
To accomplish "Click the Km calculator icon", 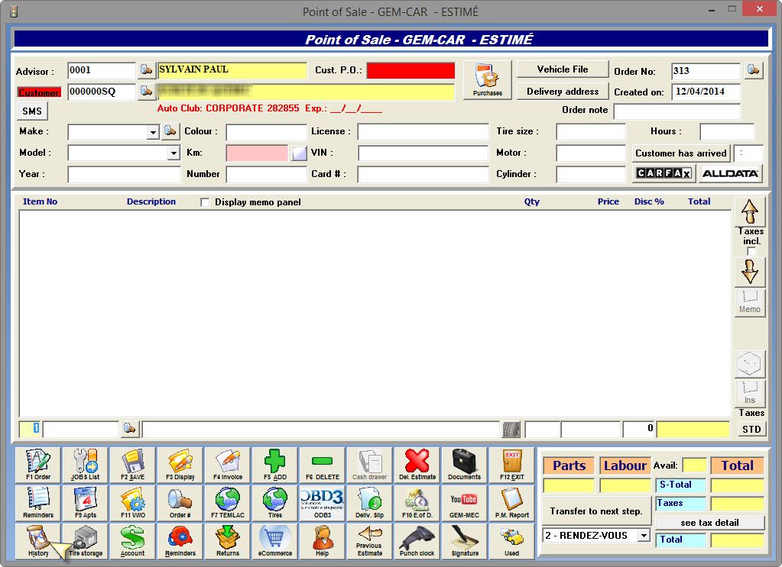I will coord(299,153).
